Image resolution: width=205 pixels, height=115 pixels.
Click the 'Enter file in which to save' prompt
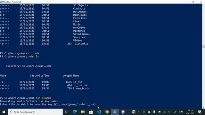pos(48,104)
